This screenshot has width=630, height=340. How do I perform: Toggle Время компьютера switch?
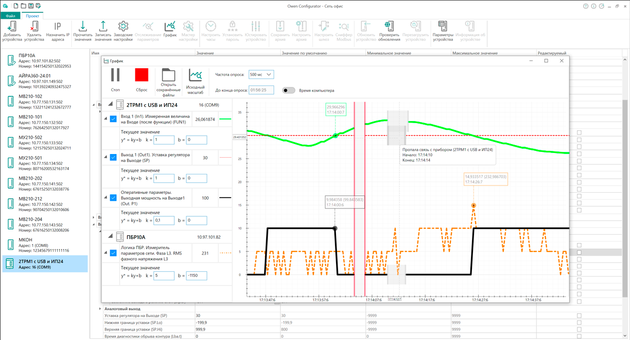pos(289,90)
